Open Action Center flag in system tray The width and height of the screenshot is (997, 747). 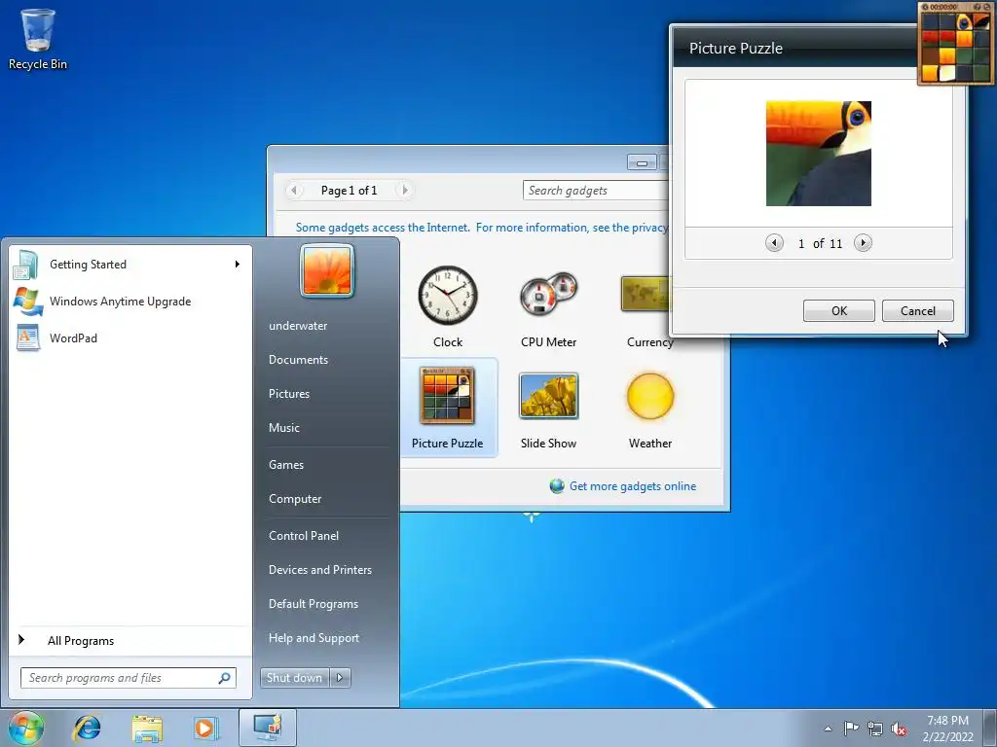pyautogui.click(x=851, y=728)
